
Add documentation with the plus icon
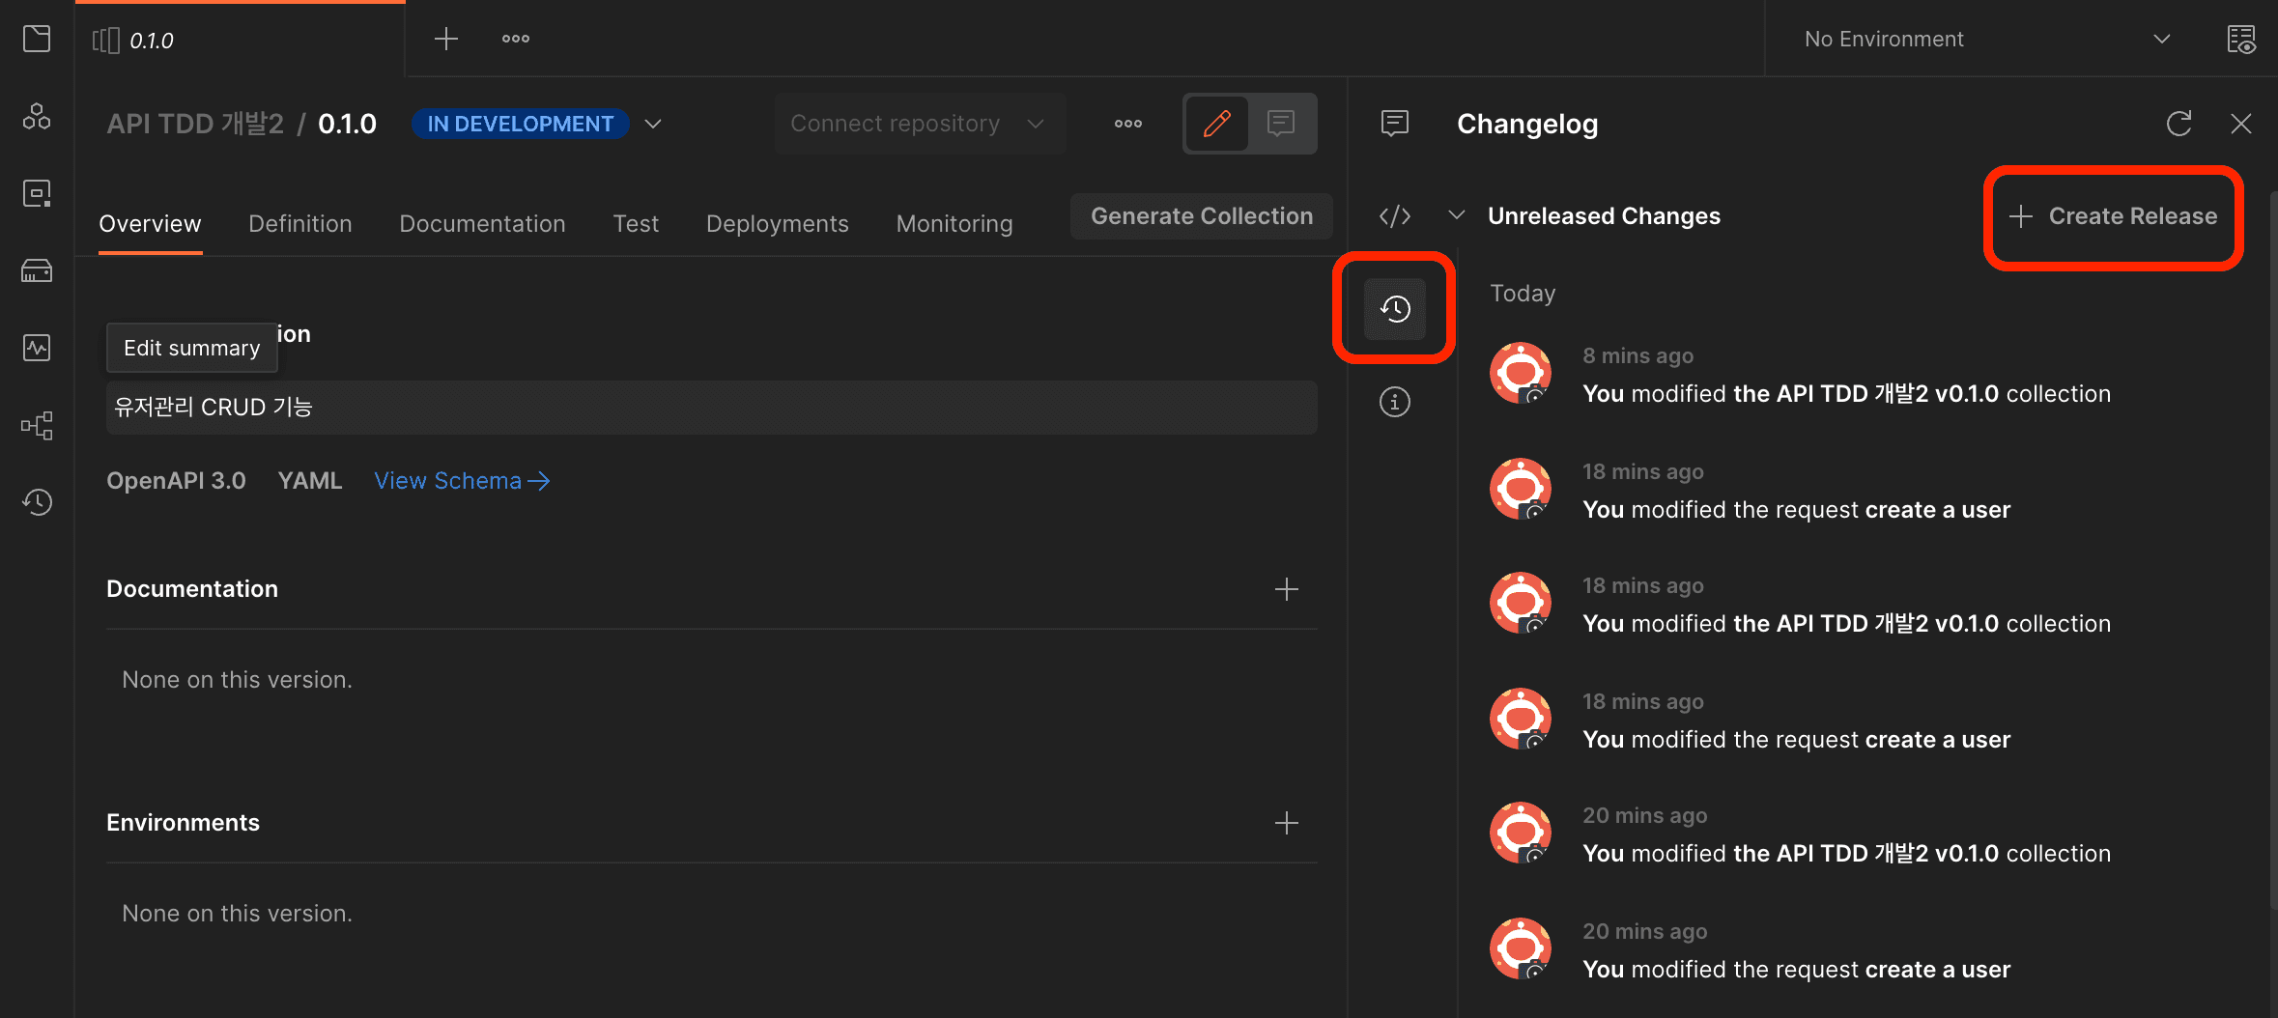click(1286, 589)
